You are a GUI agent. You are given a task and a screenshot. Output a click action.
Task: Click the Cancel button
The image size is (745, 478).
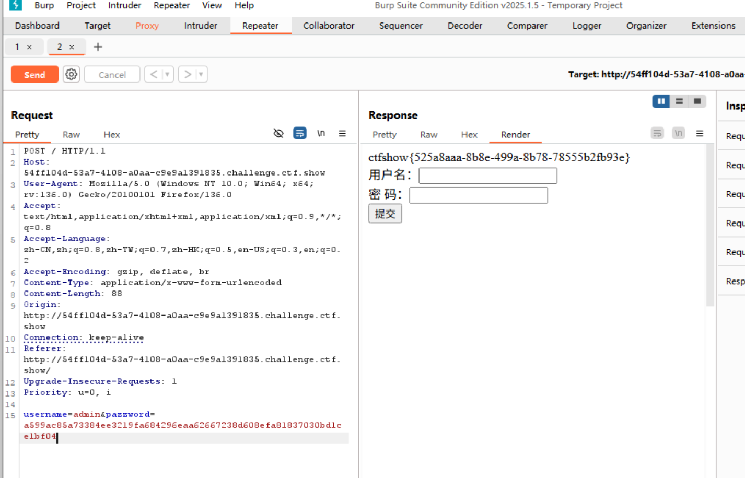[x=112, y=74]
